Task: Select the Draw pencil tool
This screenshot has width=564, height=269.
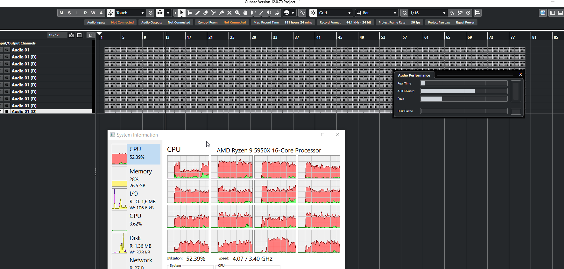Action: 198,13
